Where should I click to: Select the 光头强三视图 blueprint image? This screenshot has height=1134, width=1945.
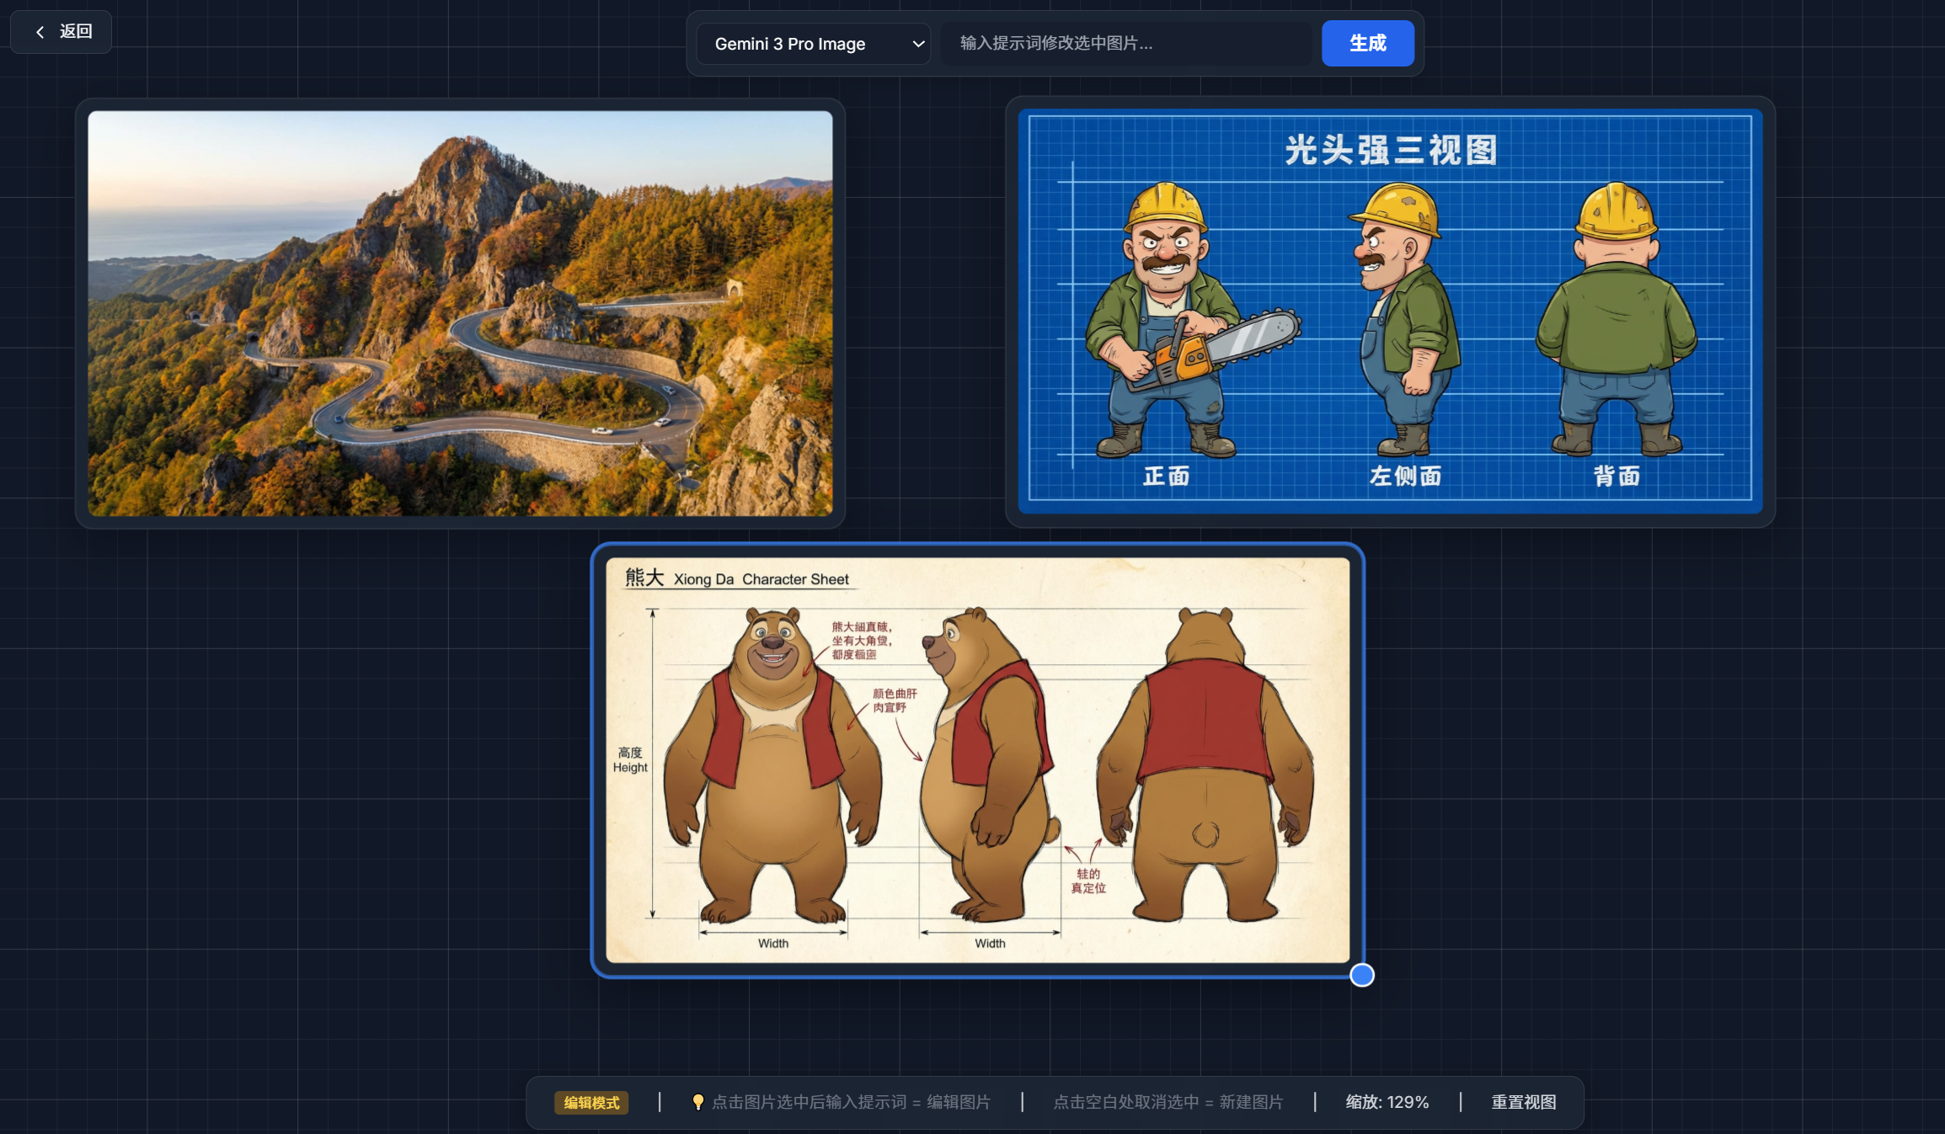(x=1390, y=311)
